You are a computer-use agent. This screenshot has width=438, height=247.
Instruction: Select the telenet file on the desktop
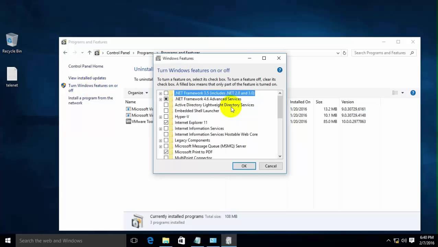coord(12,77)
